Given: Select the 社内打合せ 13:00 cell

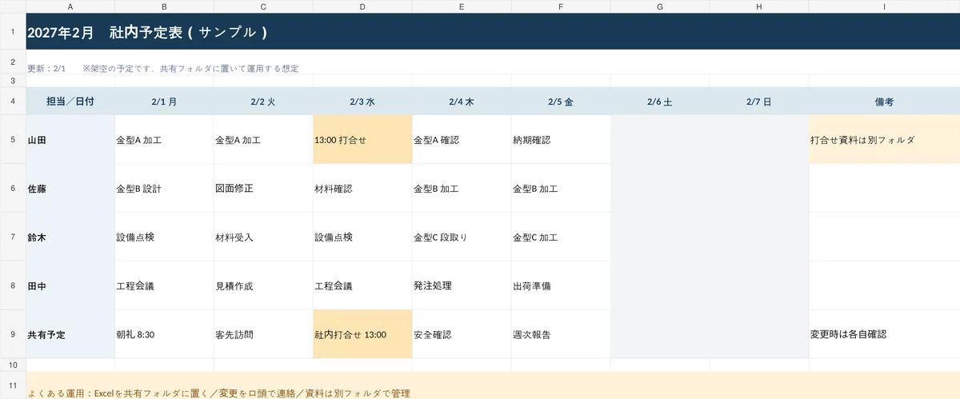Looking at the screenshot, I should point(363,334).
